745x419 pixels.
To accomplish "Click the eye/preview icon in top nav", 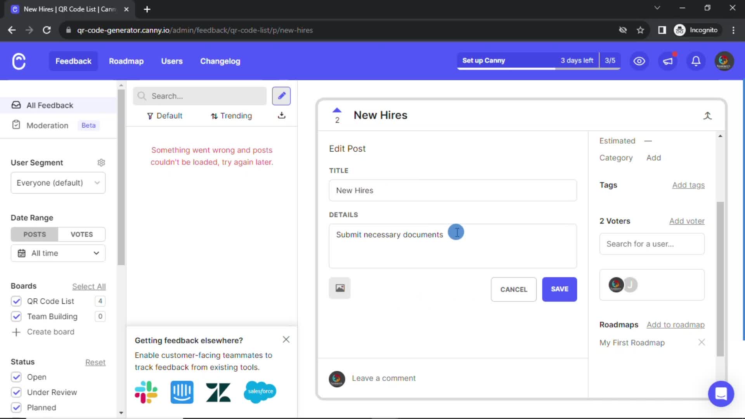I will pyautogui.click(x=639, y=61).
